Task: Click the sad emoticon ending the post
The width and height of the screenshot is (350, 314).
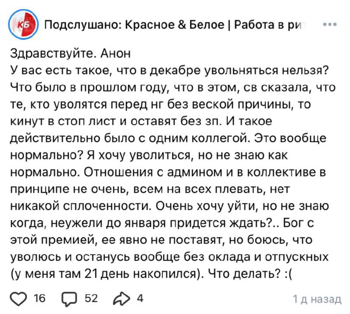Action: (289, 275)
